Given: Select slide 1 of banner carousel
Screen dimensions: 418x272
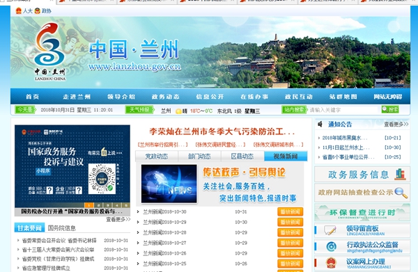Looking at the screenshot, I should point(89,205).
